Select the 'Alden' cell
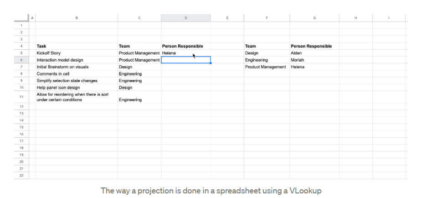Screen dimensions: 431x198 (x=314, y=53)
